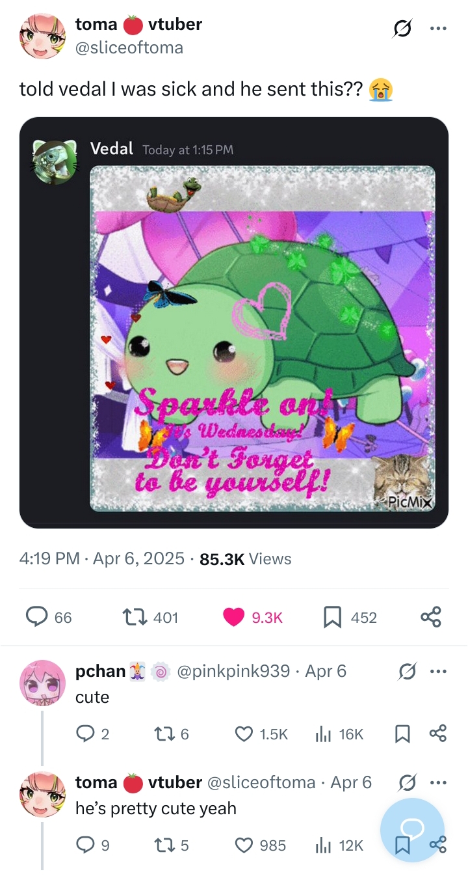The image size is (468, 878).
Task: Reply to pchan's comment
Action: tap(86, 734)
